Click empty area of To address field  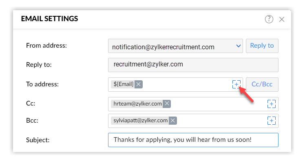click(187, 84)
